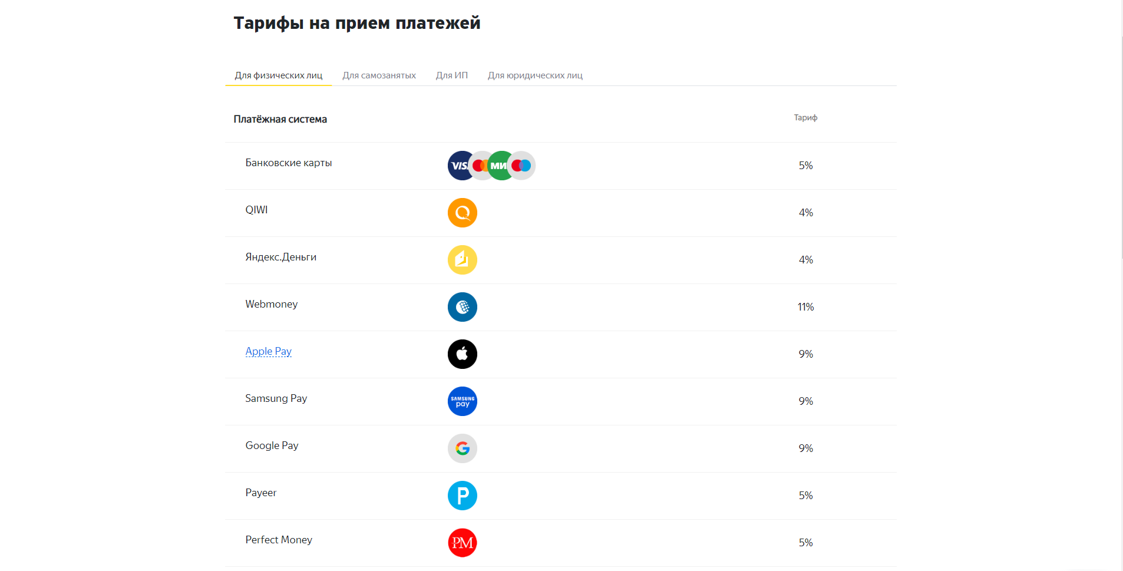Open the Для ИП tab

(451, 75)
